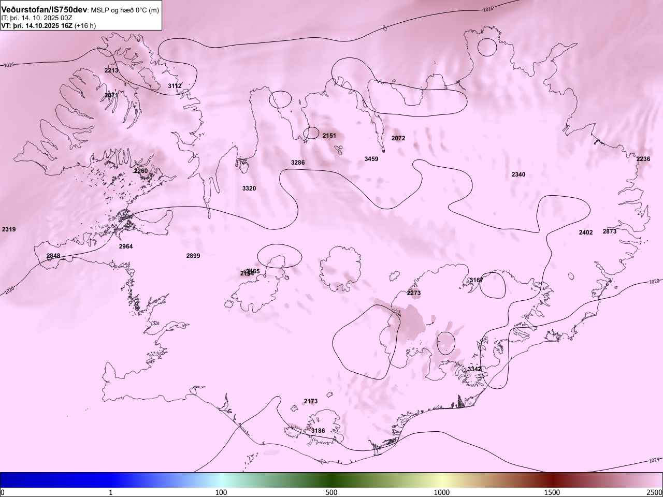Click the height value 3286

(x=298, y=163)
